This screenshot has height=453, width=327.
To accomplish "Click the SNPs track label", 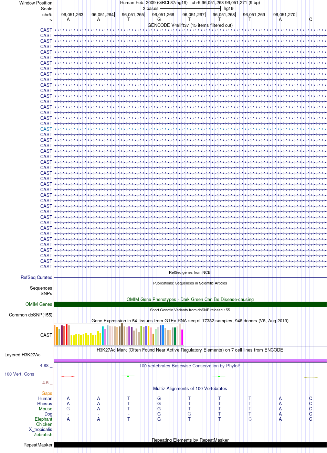I will coord(46,293).
